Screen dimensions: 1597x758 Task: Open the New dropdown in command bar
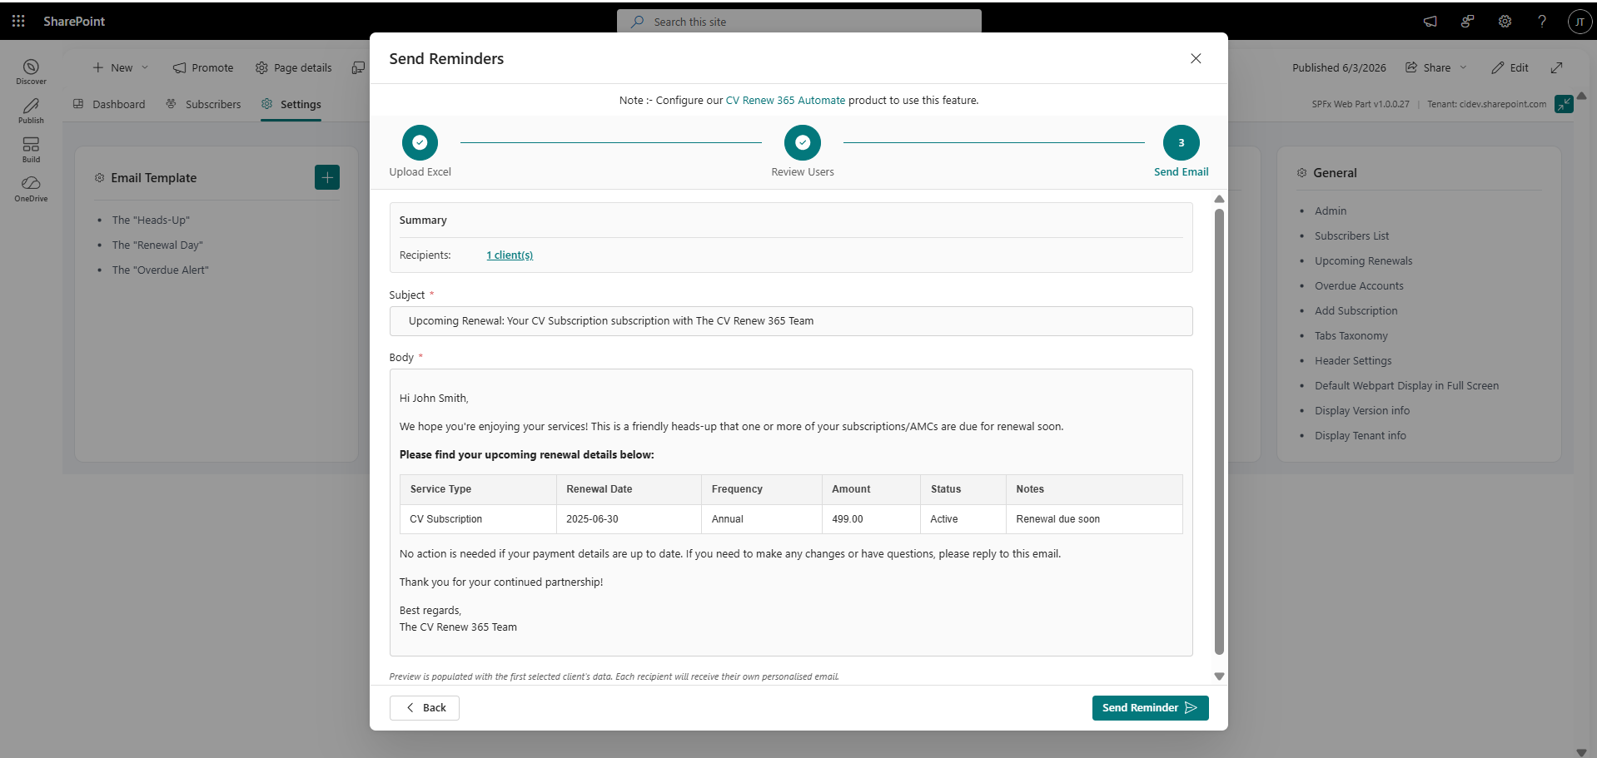pyautogui.click(x=121, y=67)
